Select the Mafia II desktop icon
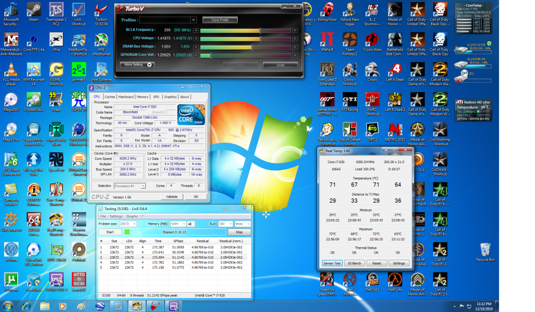This screenshot has width=535, height=312. tap(327, 42)
